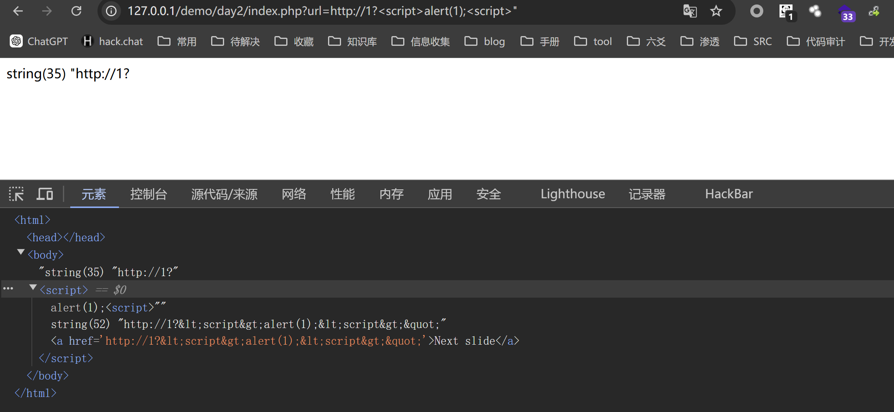Open the three-dots menu beside script node
This screenshot has width=894, height=412.
pyautogui.click(x=8, y=289)
